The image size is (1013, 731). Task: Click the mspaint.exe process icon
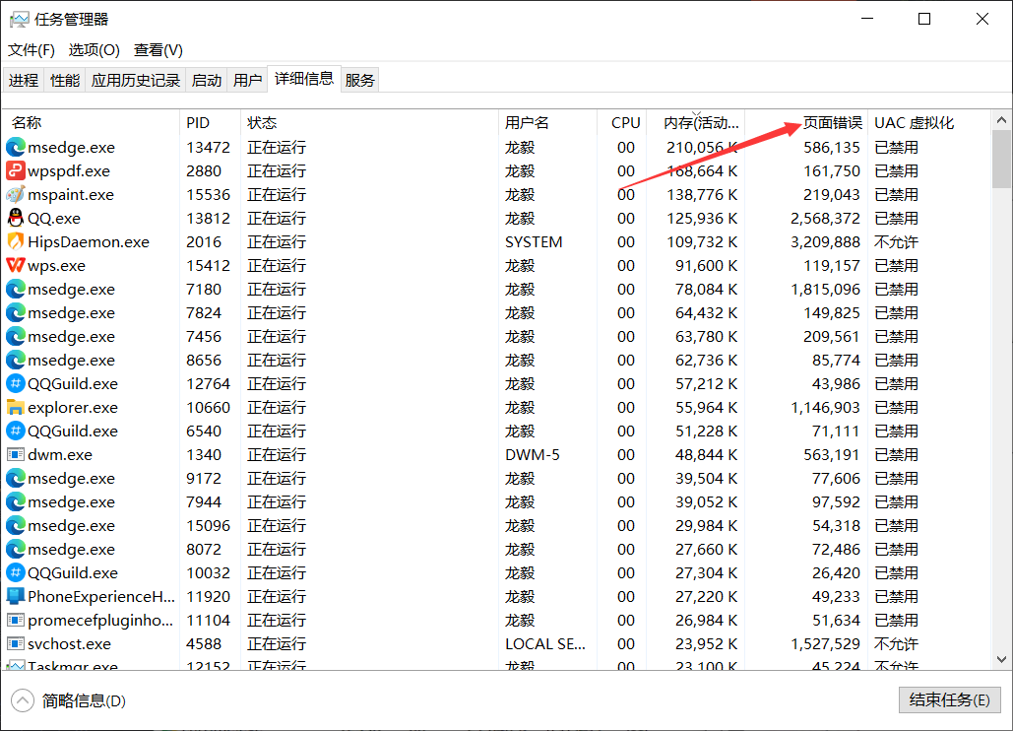click(16, 194)
